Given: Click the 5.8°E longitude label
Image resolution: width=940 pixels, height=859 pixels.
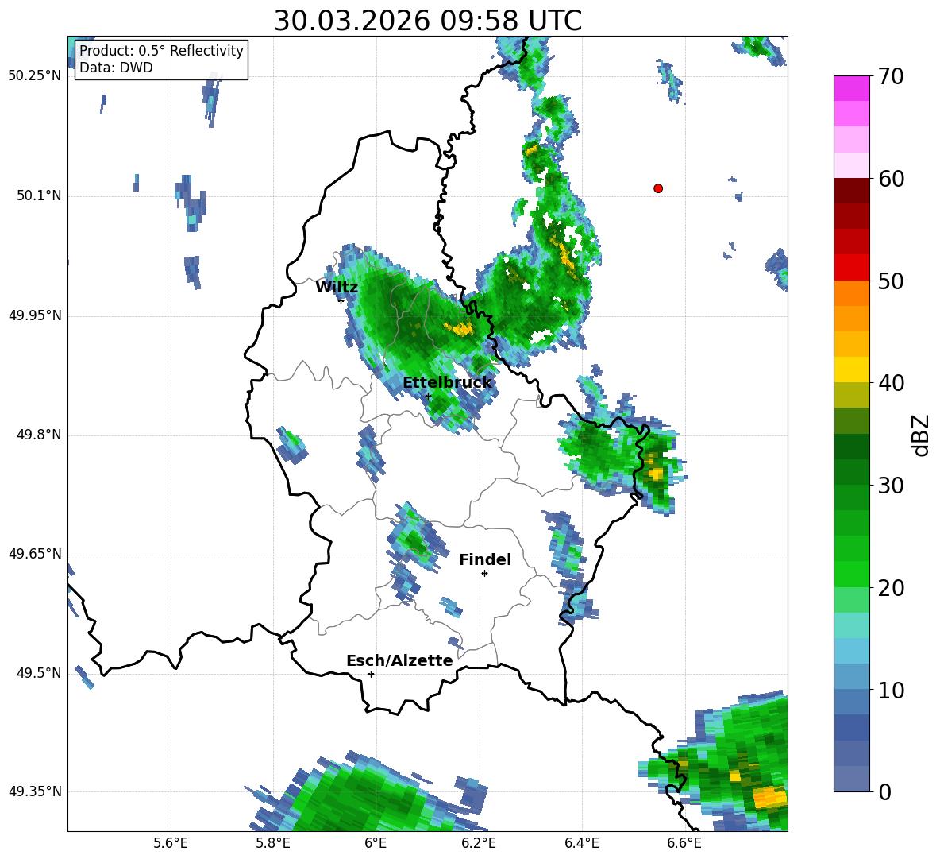Looking at the screenshot, I should click(273, 843).
